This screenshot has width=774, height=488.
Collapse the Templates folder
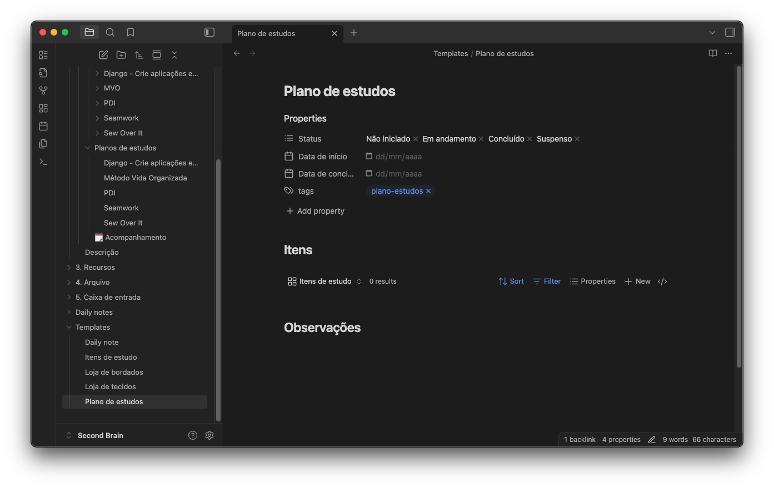click(x=69, y=327)
